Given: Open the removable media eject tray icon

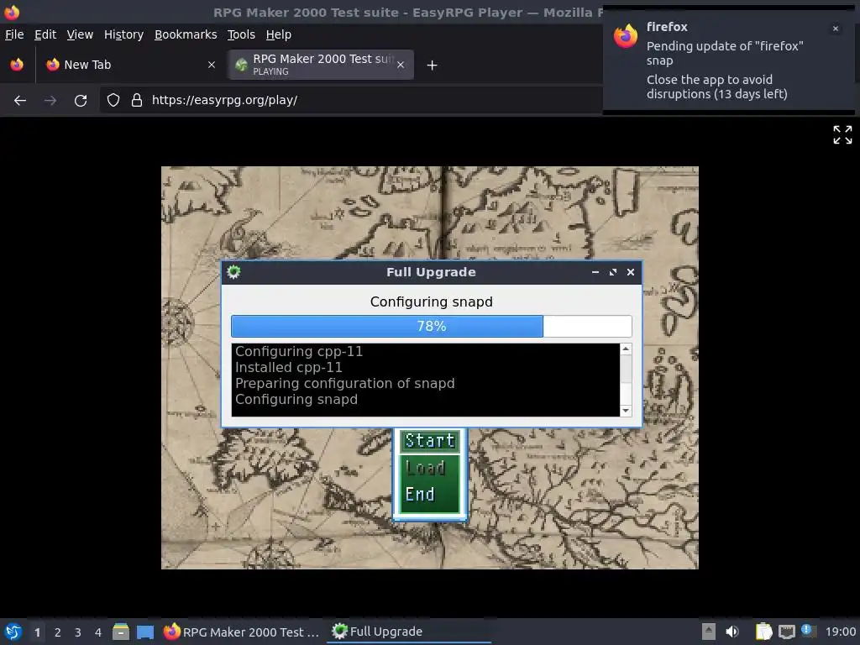Looking at the screenshot, I should click(x=709, y=632).
